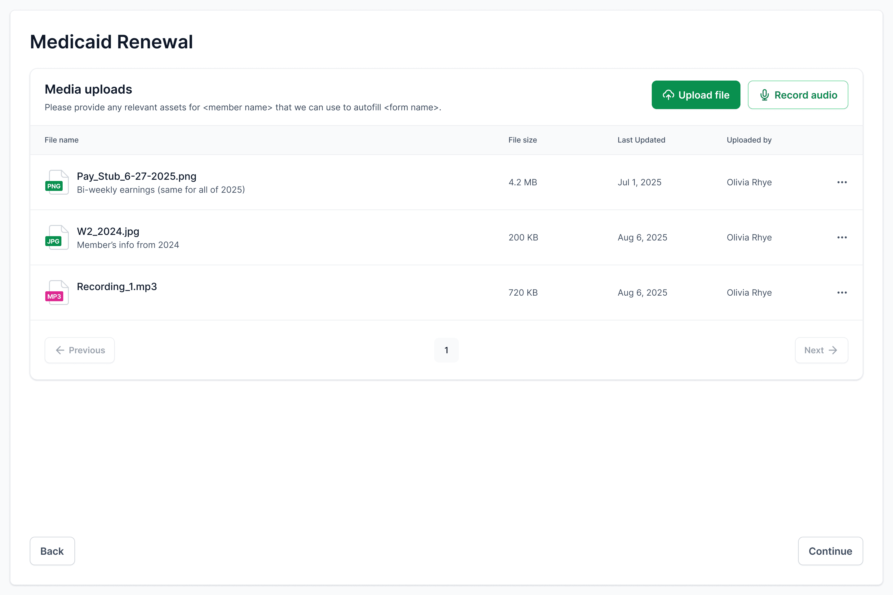Screen dimensions: 893x595
Task: Go to the Previous page
Action: [80, 350]
